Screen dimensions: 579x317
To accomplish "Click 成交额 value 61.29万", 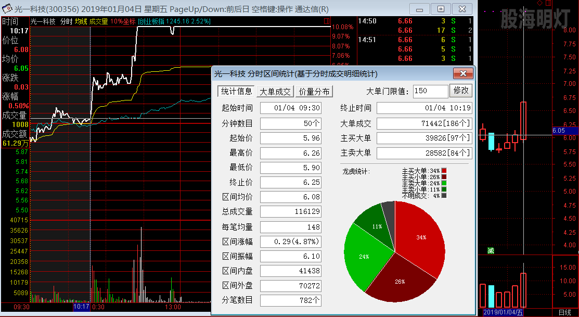I will pyautogui.click(x=15, y=143).
